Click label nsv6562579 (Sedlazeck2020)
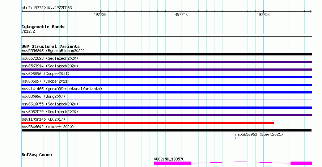 [50, 112]
